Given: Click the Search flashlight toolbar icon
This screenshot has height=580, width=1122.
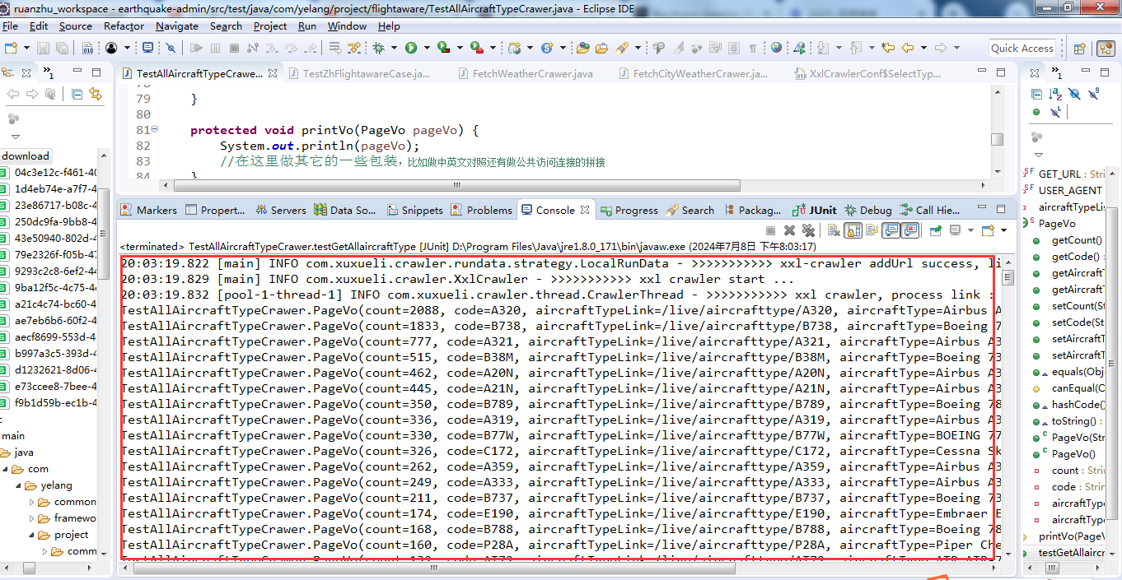Looking at the screenshot, I should point(622,48).
